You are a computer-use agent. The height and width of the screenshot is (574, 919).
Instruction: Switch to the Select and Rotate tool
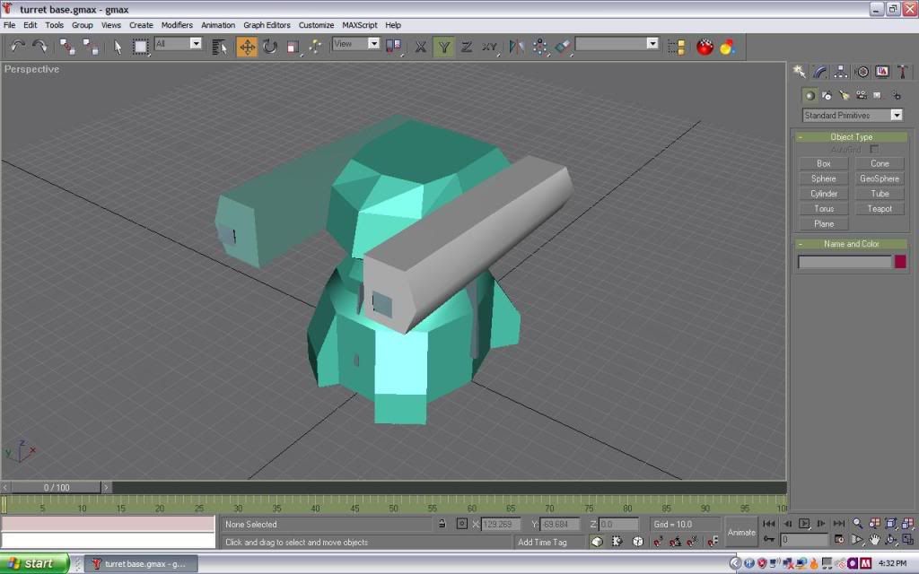(269, 47)
